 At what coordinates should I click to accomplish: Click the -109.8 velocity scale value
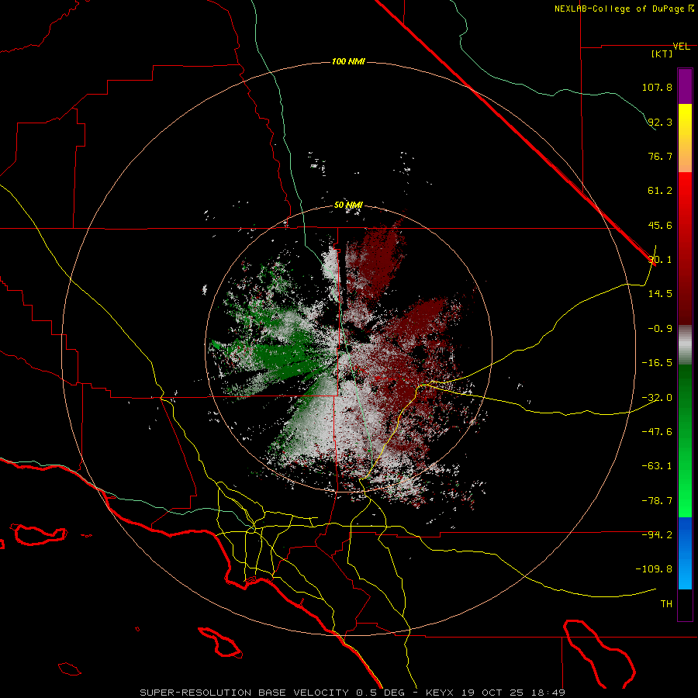[653, 569]
